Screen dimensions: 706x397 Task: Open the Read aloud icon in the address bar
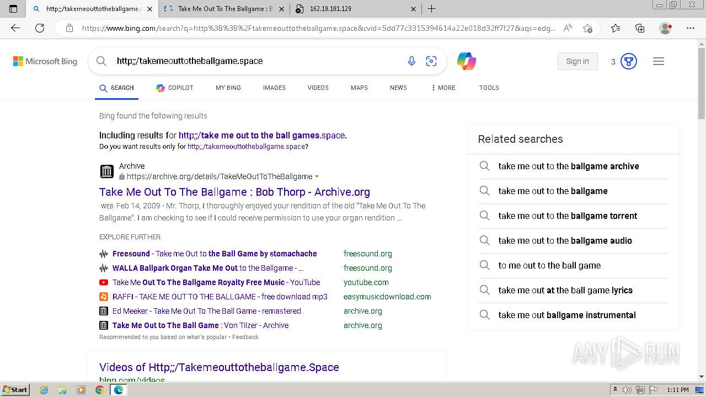568,28
